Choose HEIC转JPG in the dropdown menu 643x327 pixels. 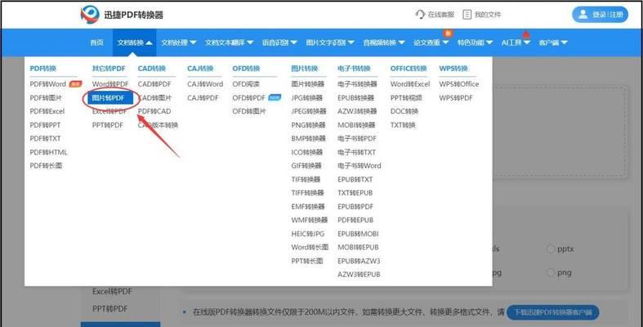[307, 234]
